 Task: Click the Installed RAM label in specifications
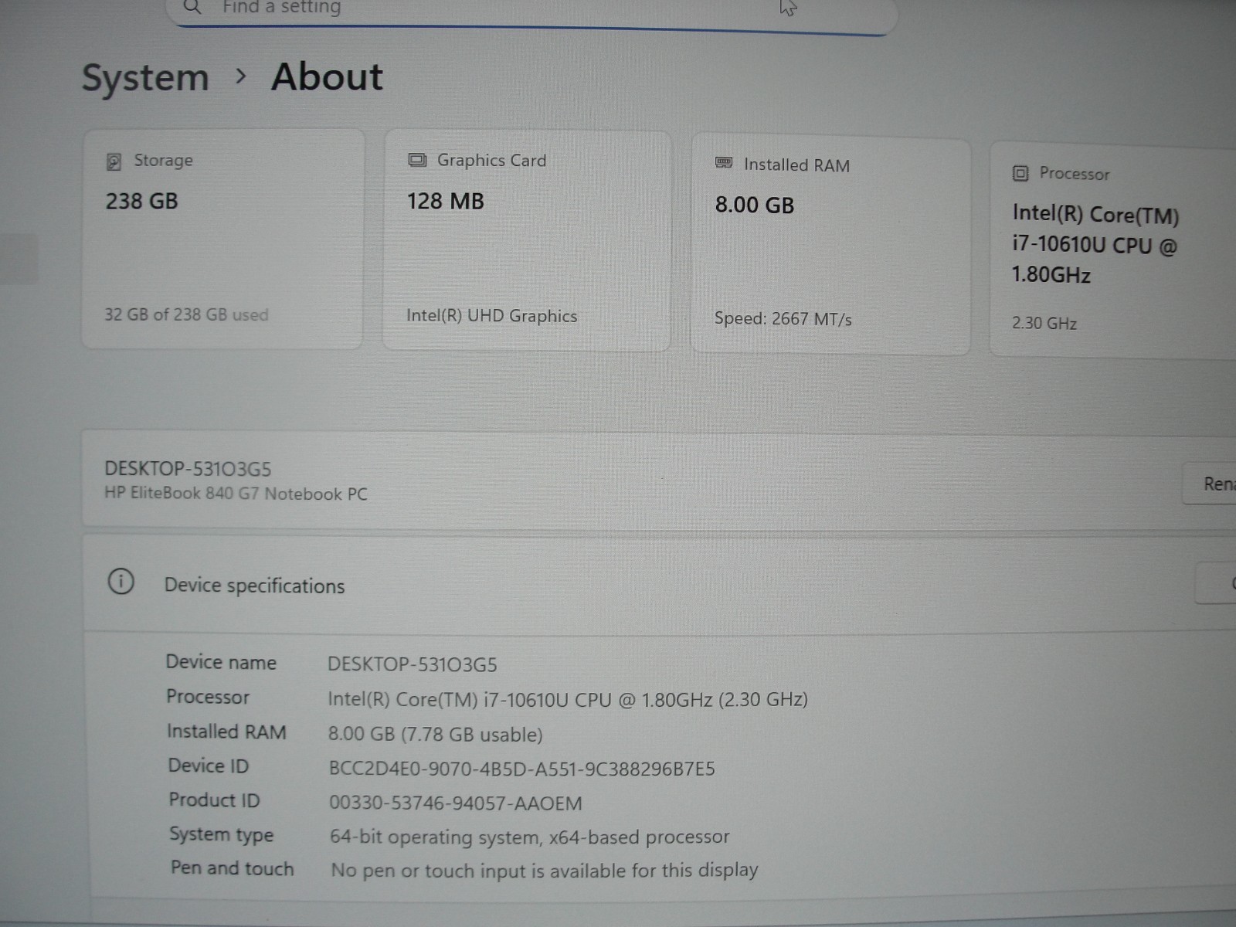point(226,732)
